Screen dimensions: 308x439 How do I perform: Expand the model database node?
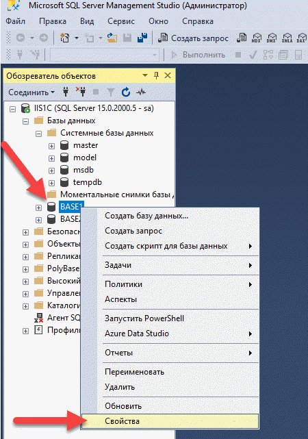click(x=51, y=158)
